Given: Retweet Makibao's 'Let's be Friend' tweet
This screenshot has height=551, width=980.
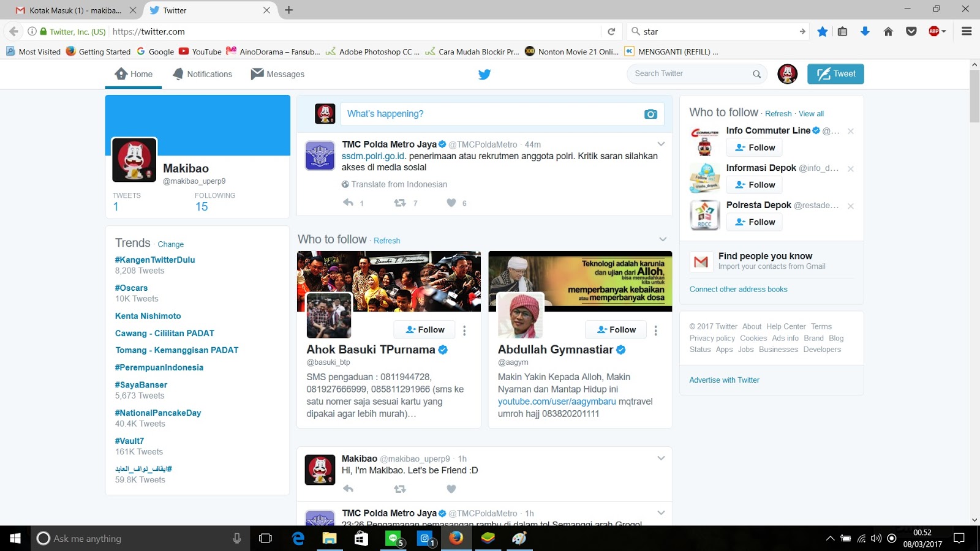Looking at the screenshot, I should 400,489.
